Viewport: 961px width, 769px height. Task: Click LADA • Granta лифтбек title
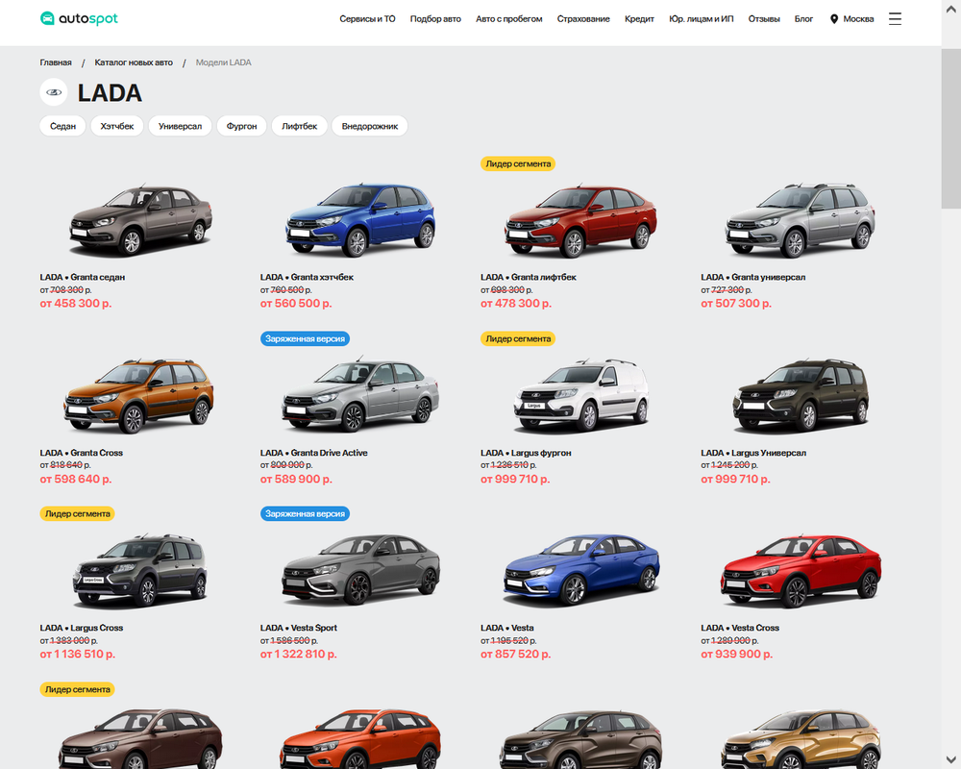click(x=529, y=277)
